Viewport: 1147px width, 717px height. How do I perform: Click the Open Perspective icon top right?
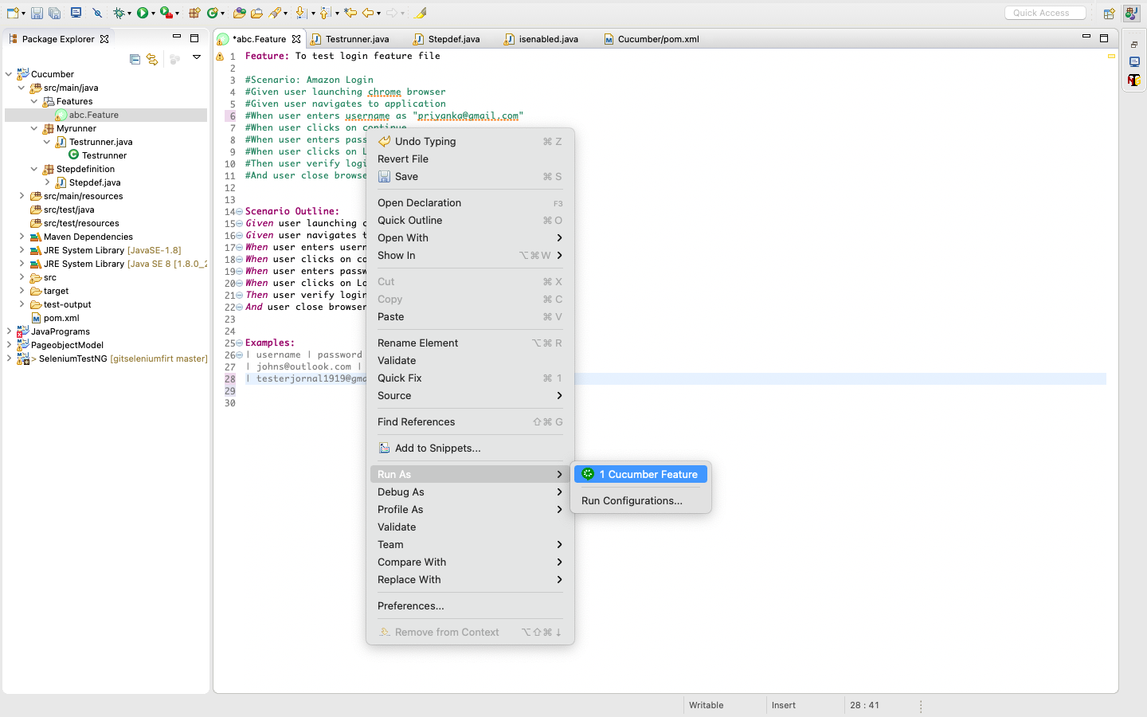1110,14
